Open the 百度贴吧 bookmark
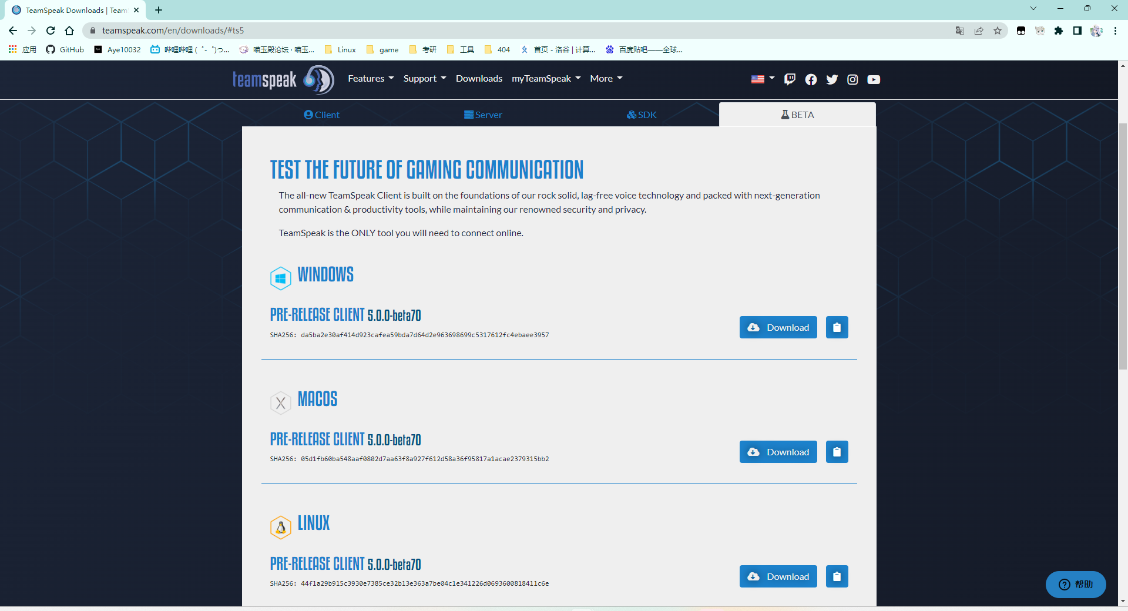The image size is (1128, 611). 644,49
